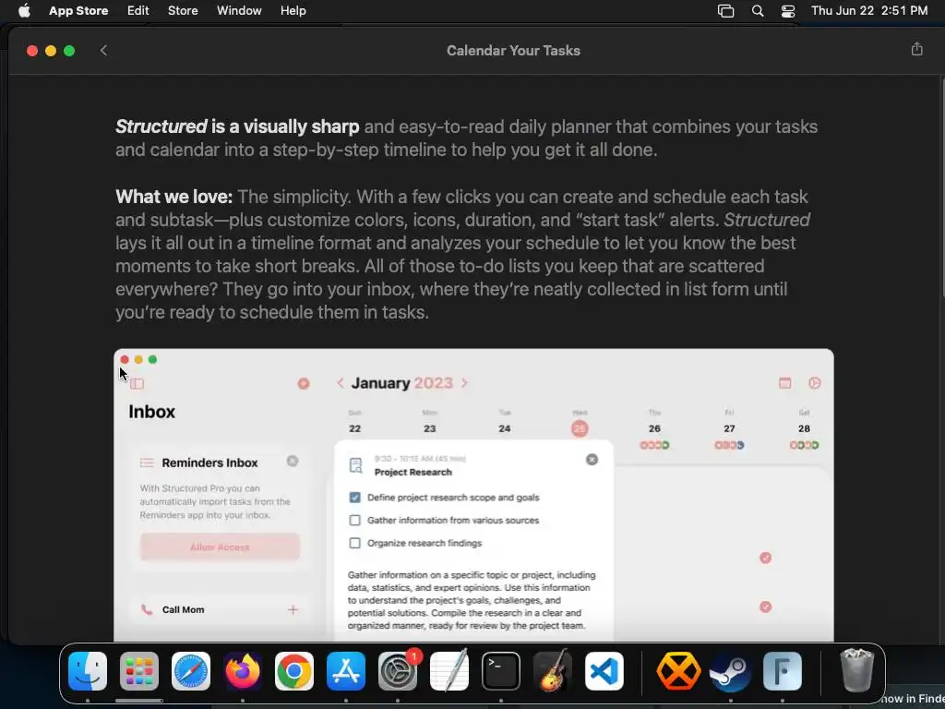Open TextEdit from the Dock

[449, 671]
